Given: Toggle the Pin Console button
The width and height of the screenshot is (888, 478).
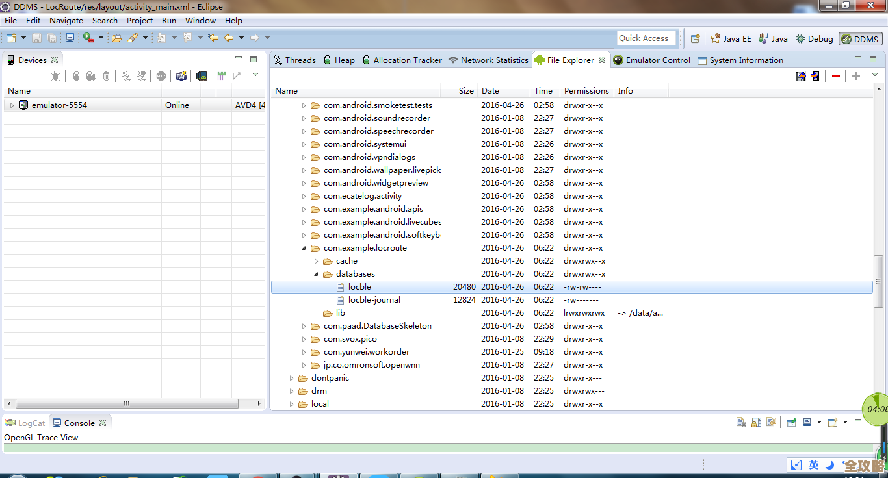Looking at the screenshot, I should pyautogui.click(x=791, y=422).
